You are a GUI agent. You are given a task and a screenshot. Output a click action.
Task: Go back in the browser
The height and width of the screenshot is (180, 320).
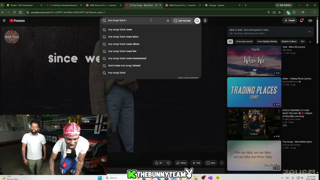(2, 12)
